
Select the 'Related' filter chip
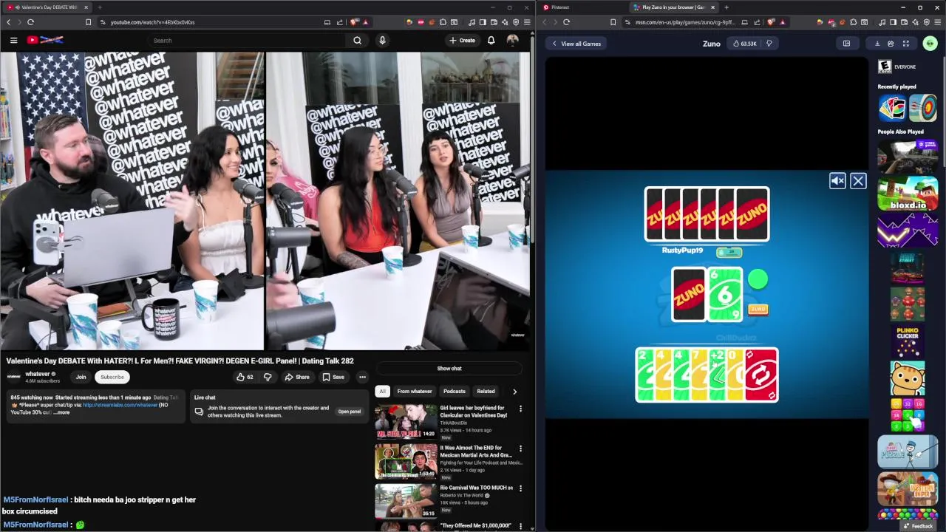point(486,392)
